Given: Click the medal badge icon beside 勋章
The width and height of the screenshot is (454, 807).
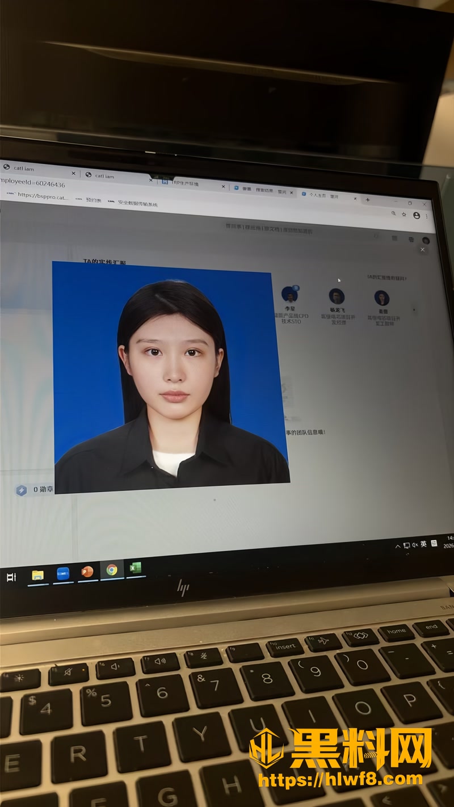Looking at the screenshot, I should pyautogui.click(x=22, y=490).
